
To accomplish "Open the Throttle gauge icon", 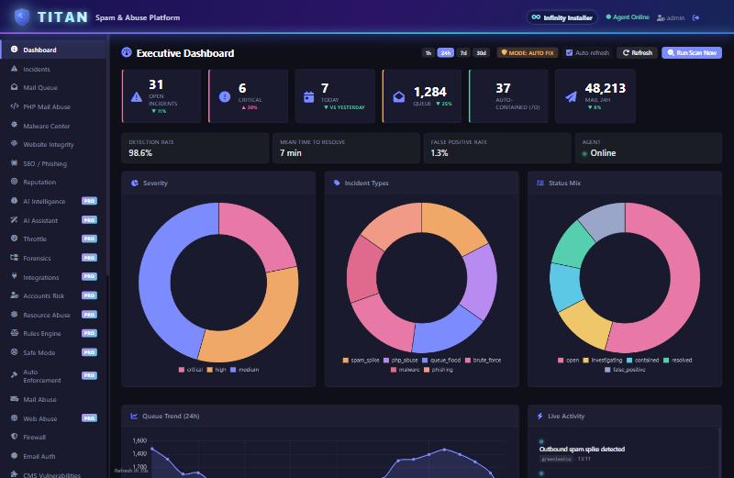I will (14, 239).
